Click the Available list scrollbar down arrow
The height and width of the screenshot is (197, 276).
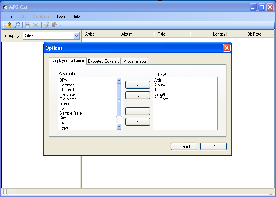point(119,126)
